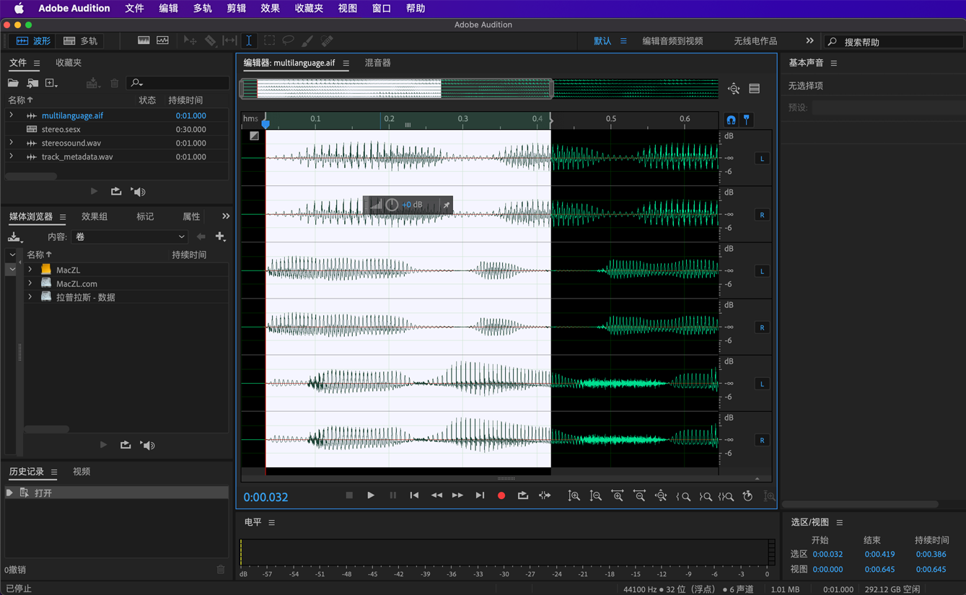
Task: Open the 内容 volume dropdown
Action: [130, 237]
